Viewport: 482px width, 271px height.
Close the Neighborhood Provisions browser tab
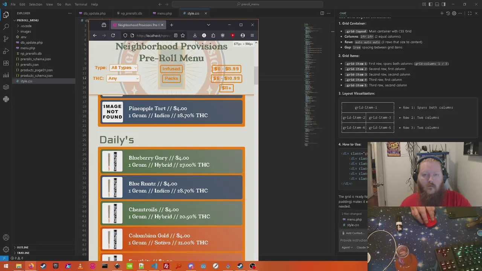click(162, 25)
